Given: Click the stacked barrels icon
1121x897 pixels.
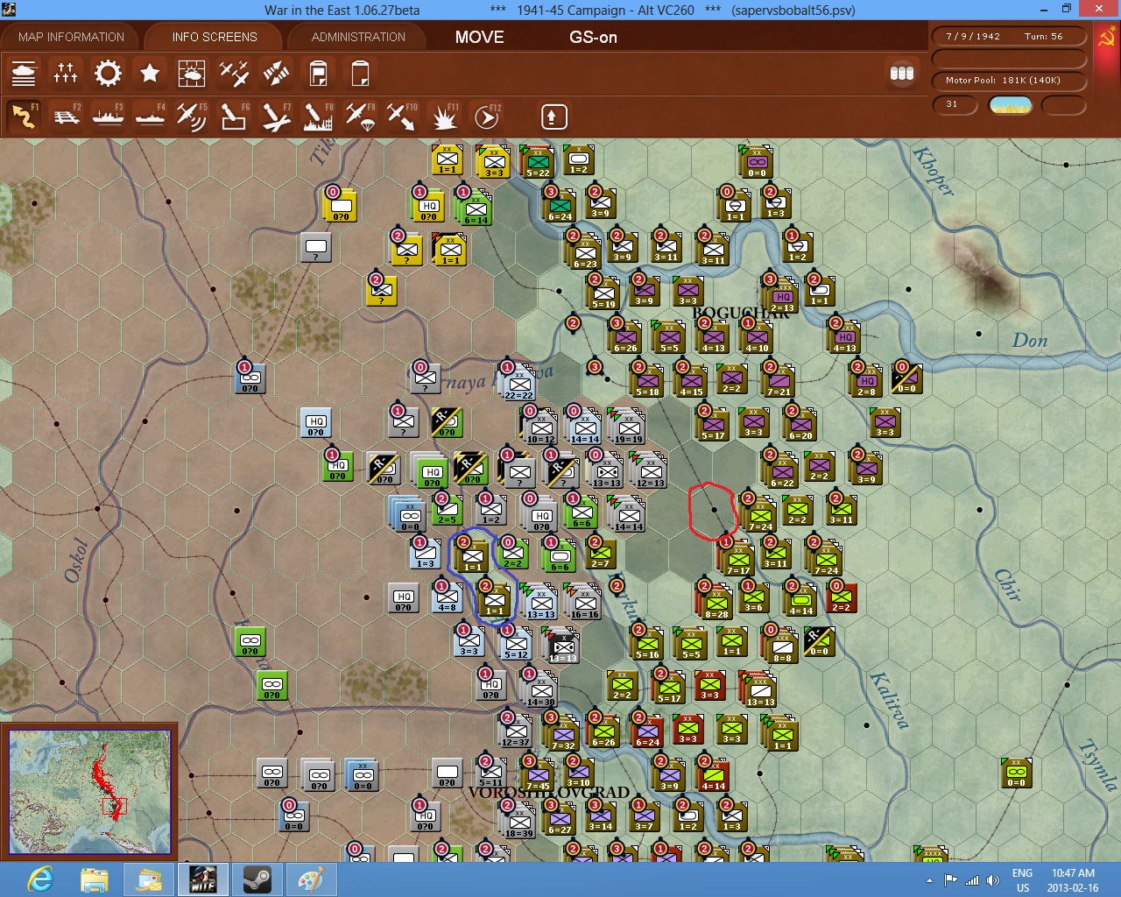Looking at the screenshot, I should coord(902,74).
